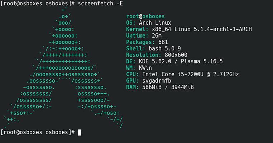Click the "Packages: 681" line
The width and height of the screenshot is (273, 143).
point(147,42)
